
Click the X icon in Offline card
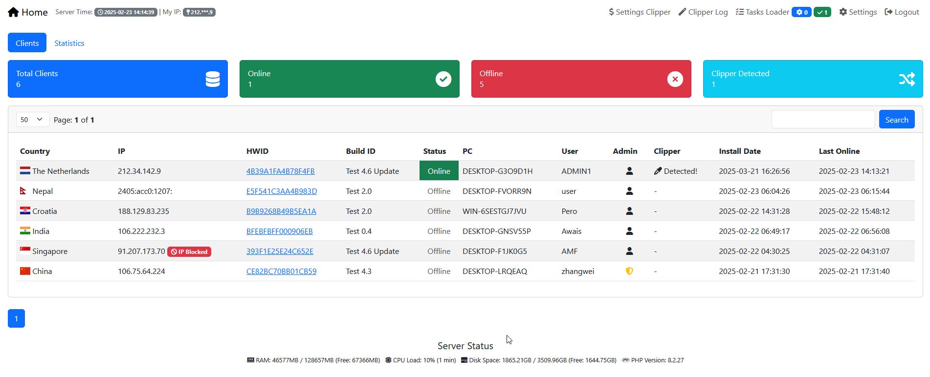(x=675, y=79)
